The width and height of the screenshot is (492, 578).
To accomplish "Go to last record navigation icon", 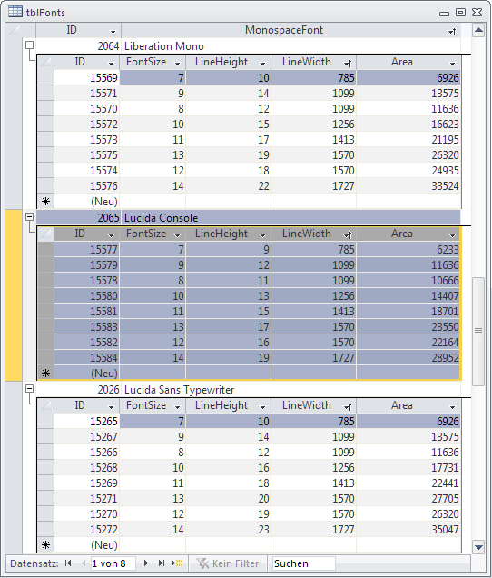I will click(x=162, y=563).
